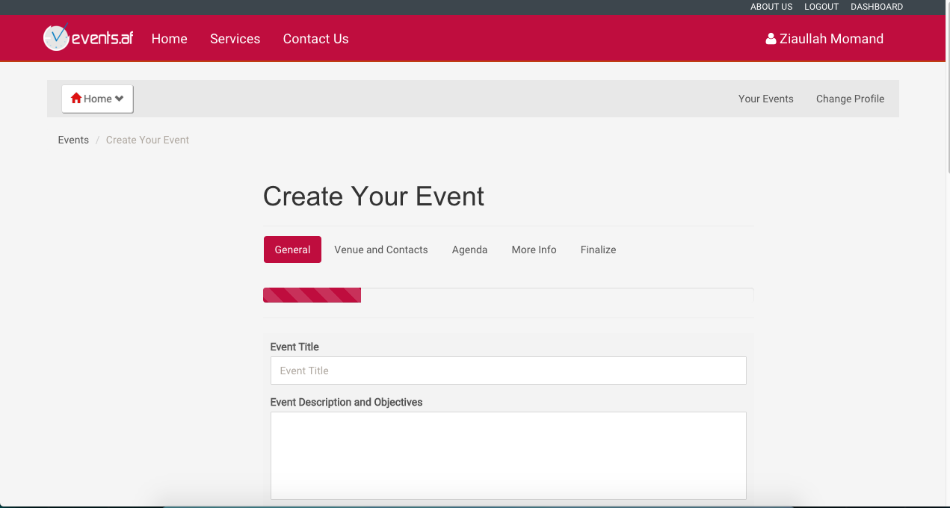Click the user profile icon beside Ziaullah Momand
Image resolution: width=950 pixels, height=508 pixels.
click(771, 39)
